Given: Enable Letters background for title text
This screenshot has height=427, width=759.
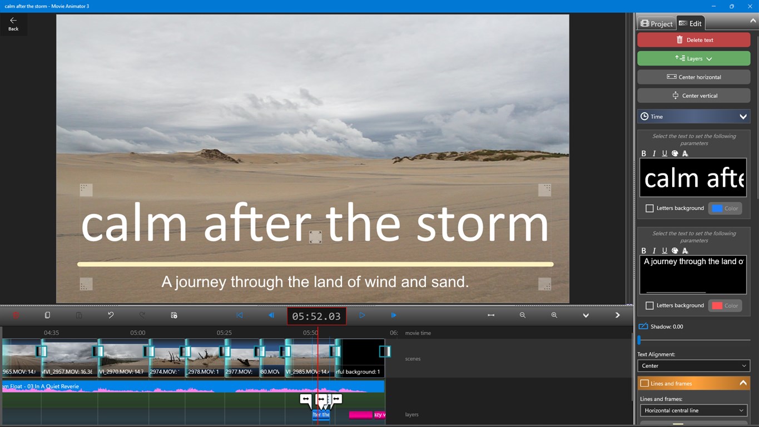Looking at the screenshot, I should click(649, 208).
